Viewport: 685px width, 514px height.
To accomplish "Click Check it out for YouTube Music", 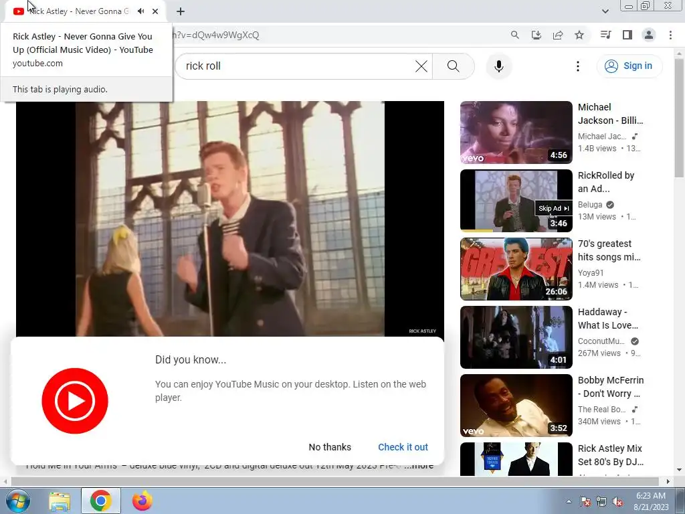I will (403, 447).
